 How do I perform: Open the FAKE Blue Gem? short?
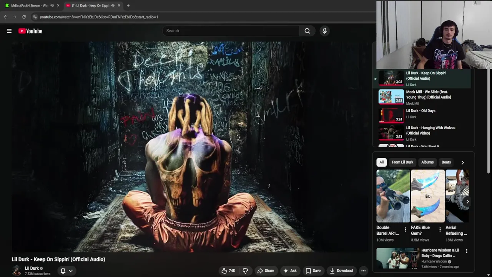(x=427, y=196)
